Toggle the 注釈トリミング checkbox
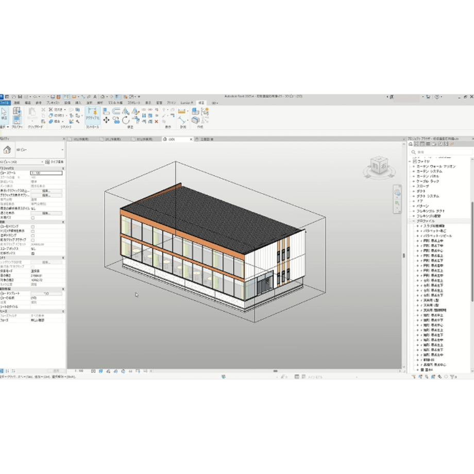 (32, 235)
